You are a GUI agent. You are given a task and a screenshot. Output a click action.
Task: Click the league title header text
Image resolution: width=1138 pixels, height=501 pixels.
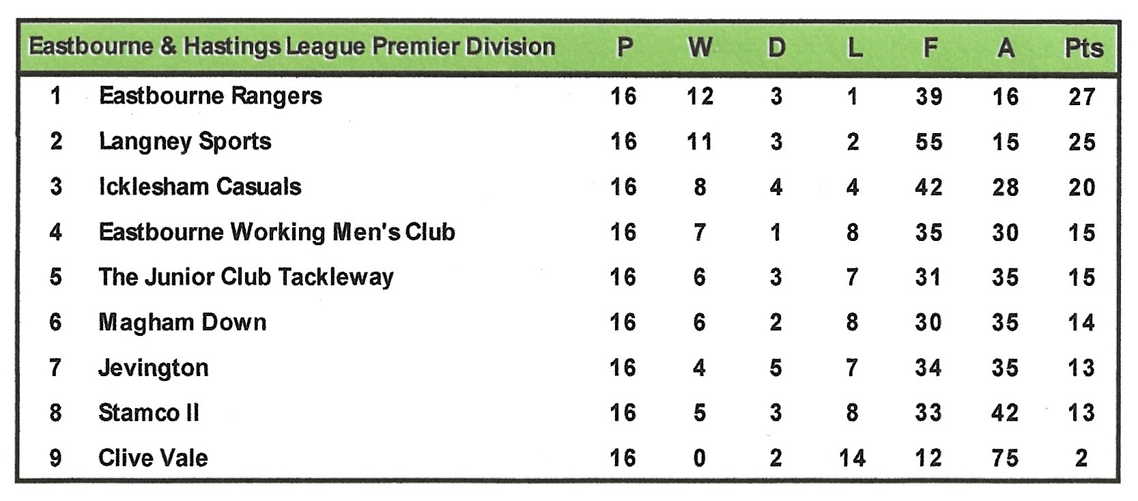(292, 47)
